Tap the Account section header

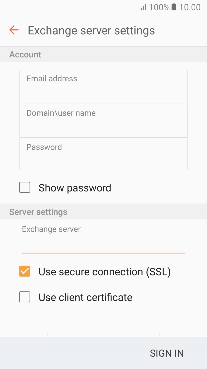25,54
